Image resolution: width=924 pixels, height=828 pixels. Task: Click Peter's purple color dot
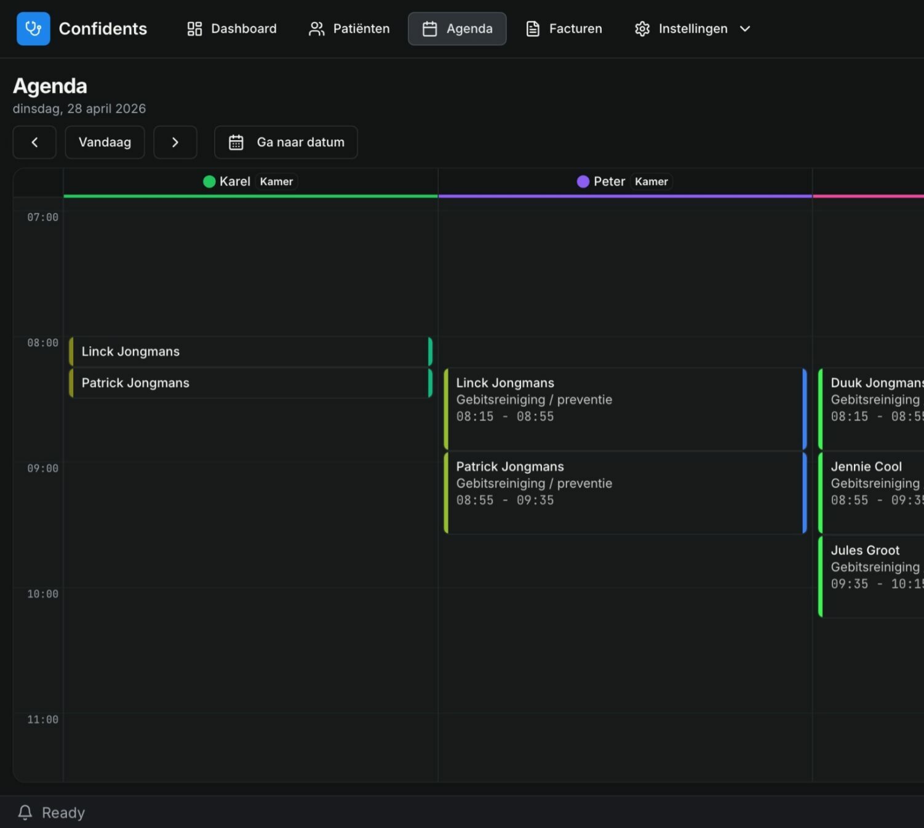click(583, 181)
